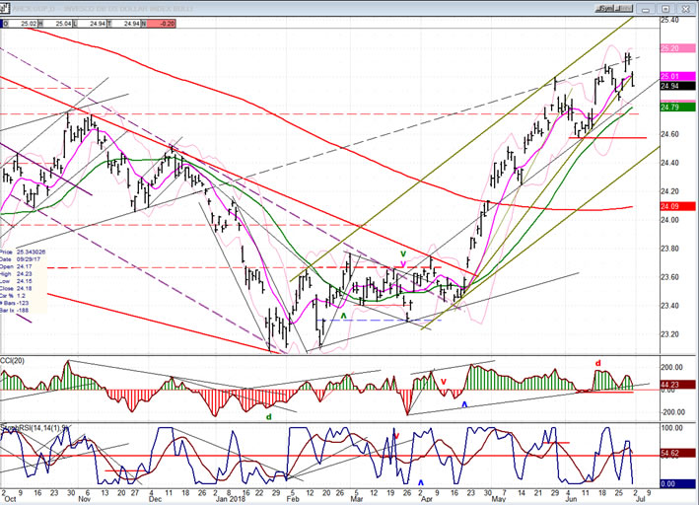Click the StochRSI 54.62 value tag

[x=677, y=454]
